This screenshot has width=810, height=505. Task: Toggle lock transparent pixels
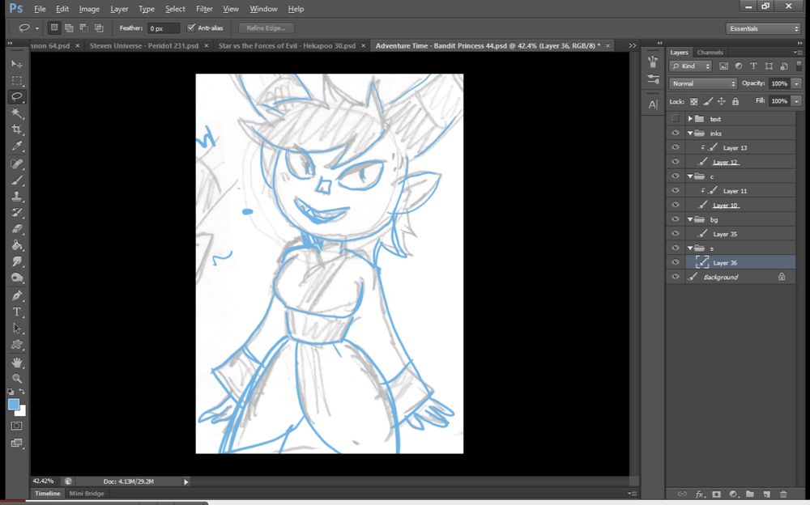coord(694,101)
